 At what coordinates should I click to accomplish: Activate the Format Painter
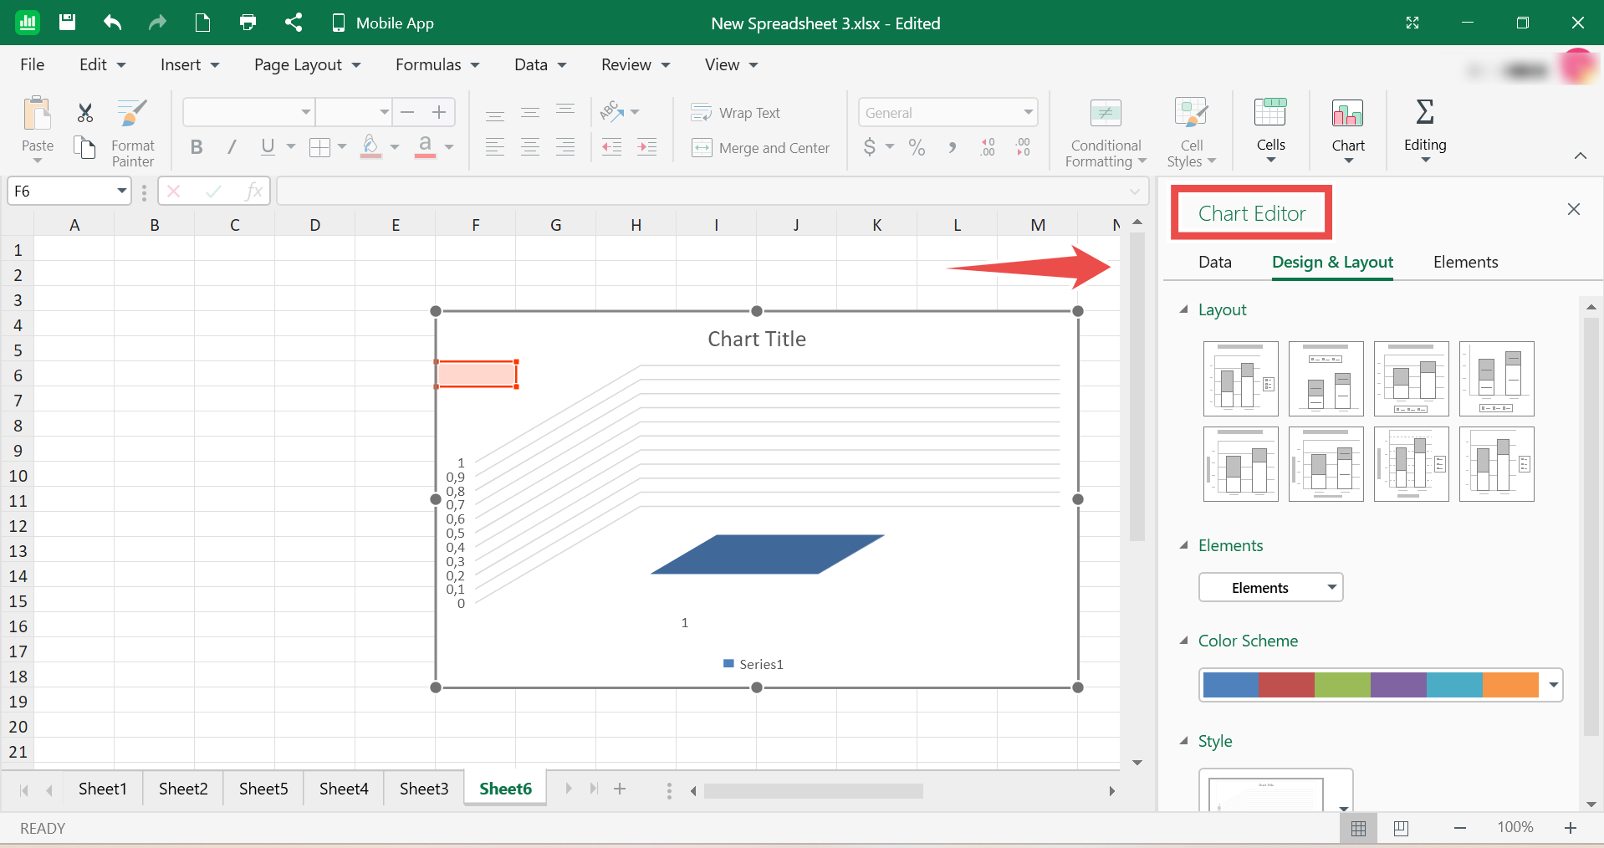[133, 132]
